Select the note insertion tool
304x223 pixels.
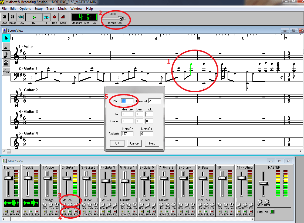[x=6, y=46]
